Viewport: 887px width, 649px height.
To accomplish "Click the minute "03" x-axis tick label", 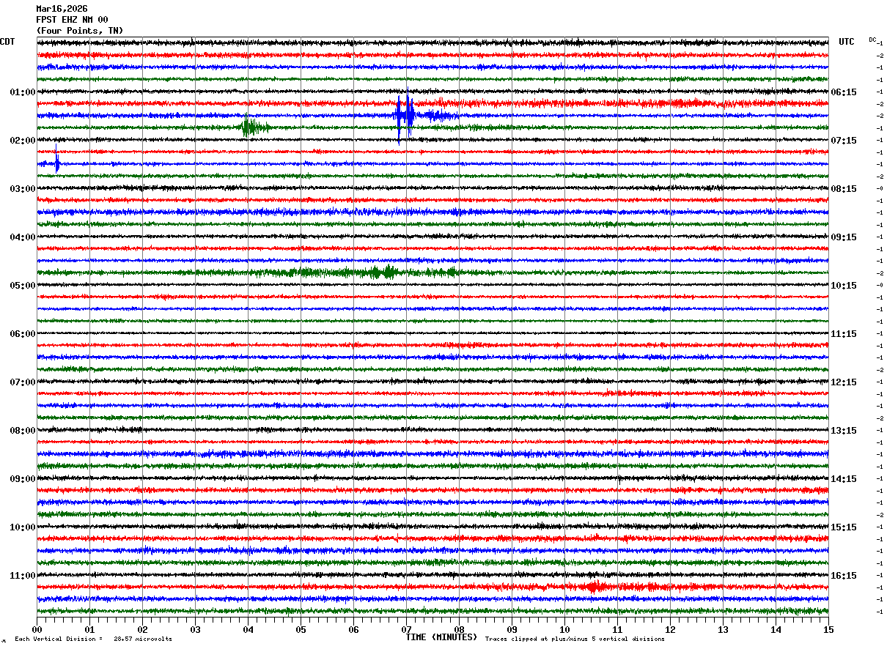I will (x=195, y=629).
